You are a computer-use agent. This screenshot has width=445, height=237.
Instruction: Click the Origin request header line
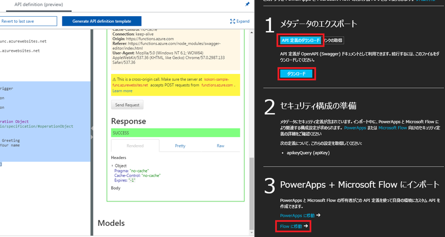coord(143,39)
